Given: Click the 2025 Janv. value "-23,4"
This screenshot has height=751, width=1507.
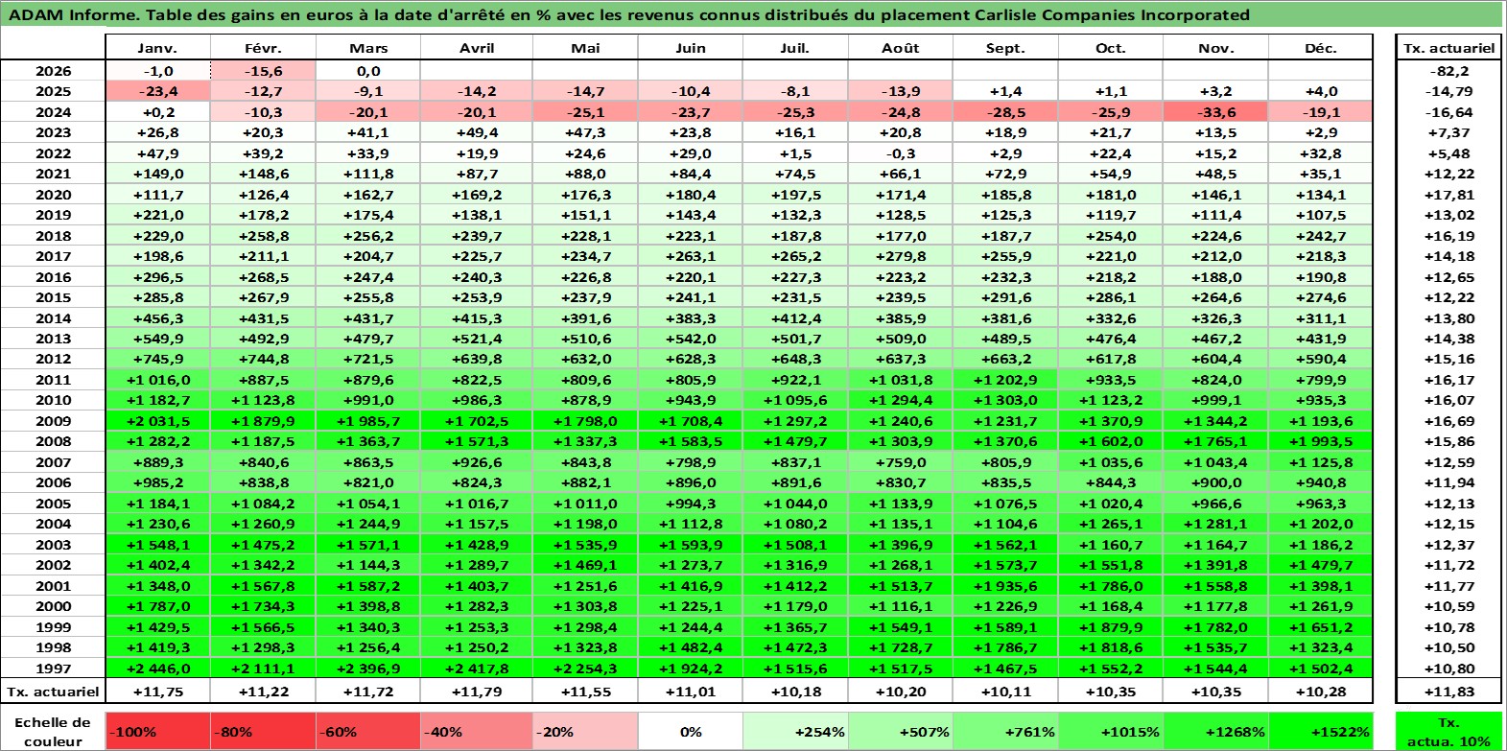Looking at the screenshot, I should 157,91.
